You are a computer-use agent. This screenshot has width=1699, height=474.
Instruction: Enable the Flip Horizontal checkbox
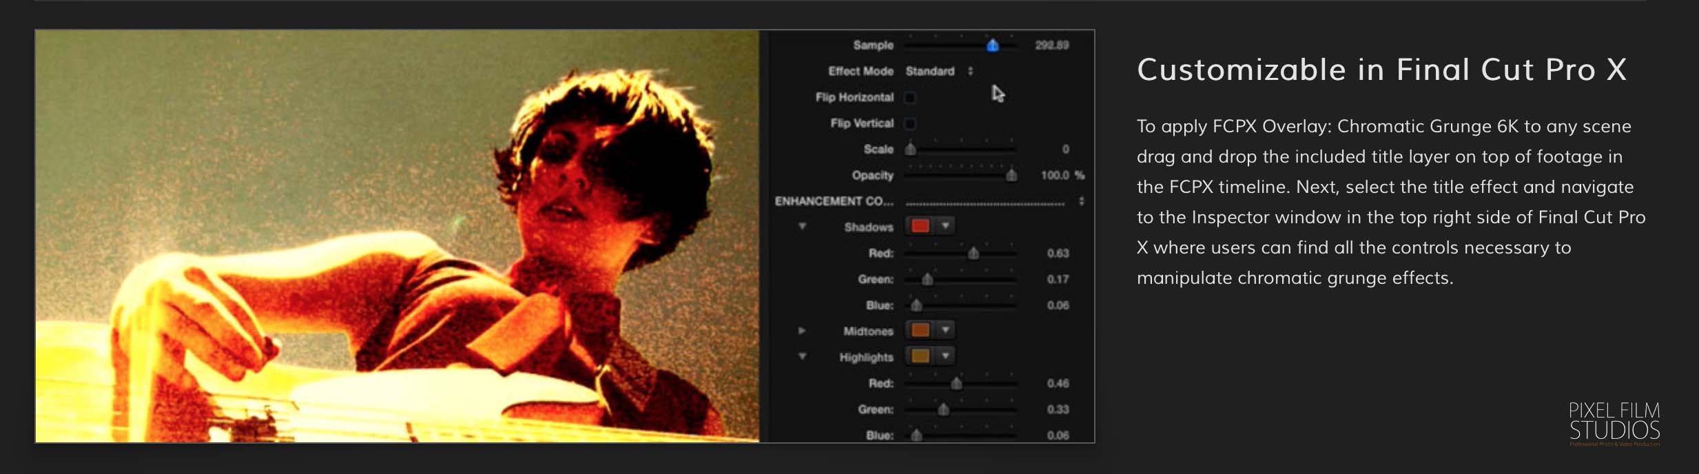point(910,97)
